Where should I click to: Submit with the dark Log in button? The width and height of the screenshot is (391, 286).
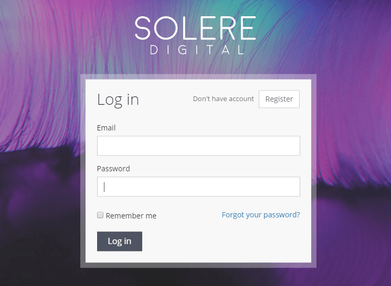tap(120, 241)
